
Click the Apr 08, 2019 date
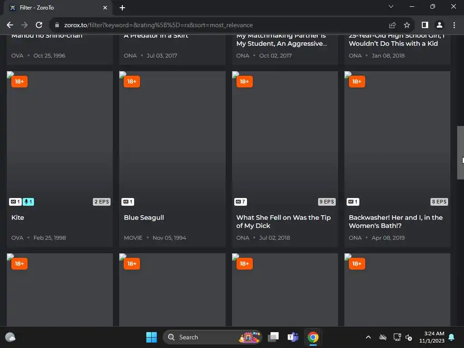(388, 238)
